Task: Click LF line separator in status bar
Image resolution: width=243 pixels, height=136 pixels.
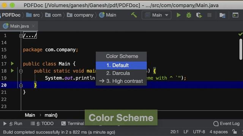Action: pos(186,132)
